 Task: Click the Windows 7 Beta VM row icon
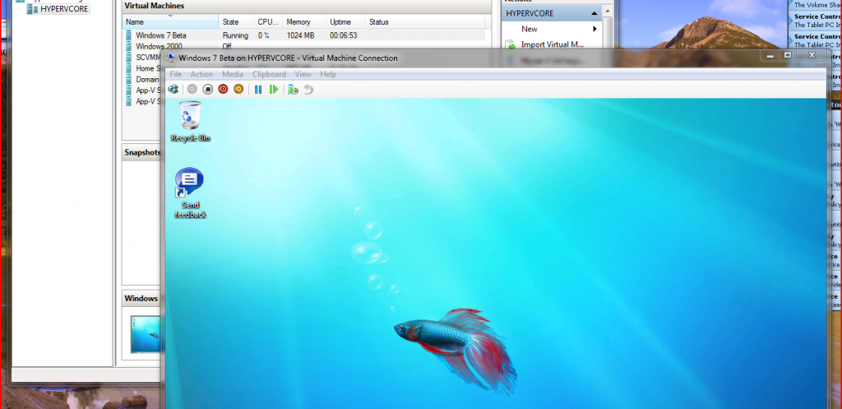(x=129, y=35)
